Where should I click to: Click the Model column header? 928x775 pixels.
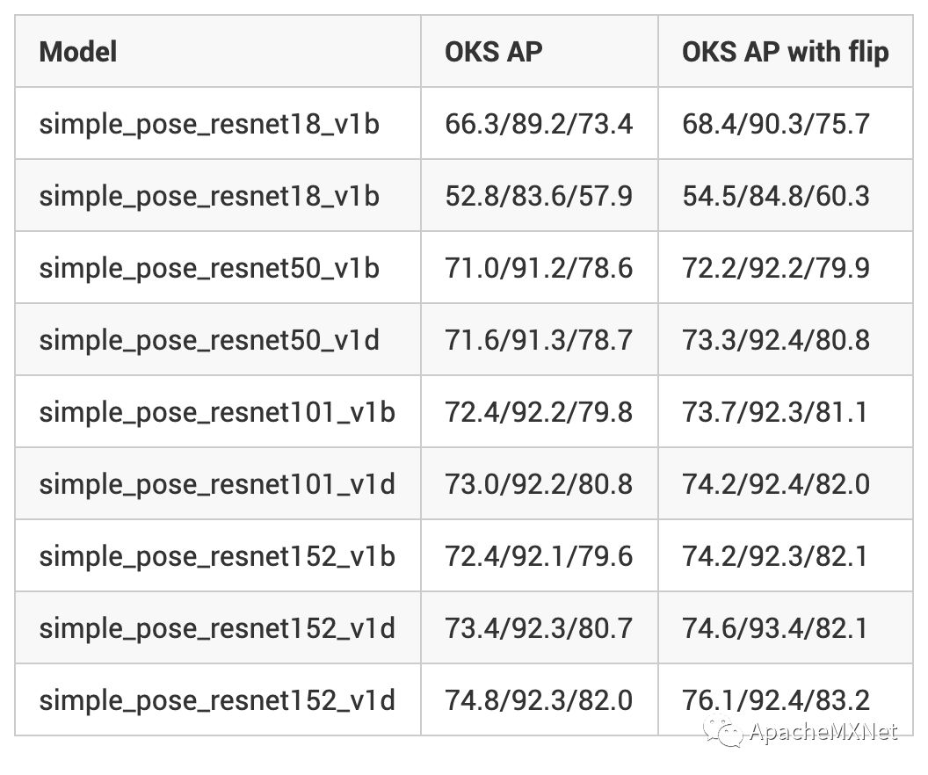[78, 52]
